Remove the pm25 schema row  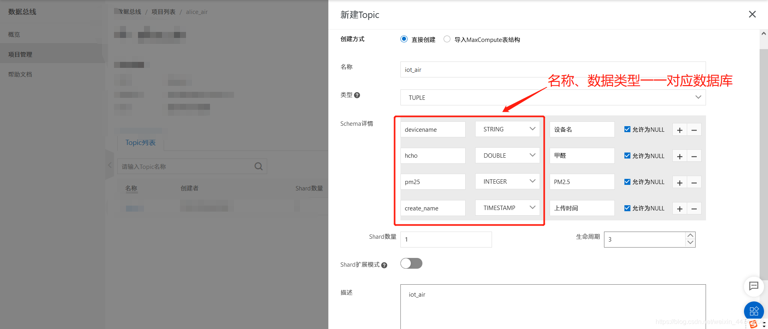click(694, 182)
